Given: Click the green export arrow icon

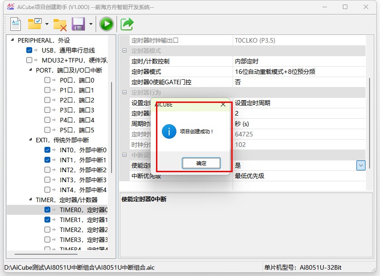Looking at the screenshot, I should [127, 24].
